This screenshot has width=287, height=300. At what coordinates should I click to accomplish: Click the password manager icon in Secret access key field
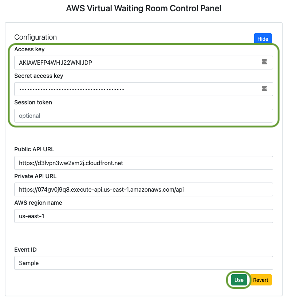pos(264,88)
